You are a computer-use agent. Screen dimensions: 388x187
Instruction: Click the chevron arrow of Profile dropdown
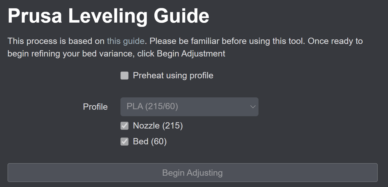click(253, 107)
